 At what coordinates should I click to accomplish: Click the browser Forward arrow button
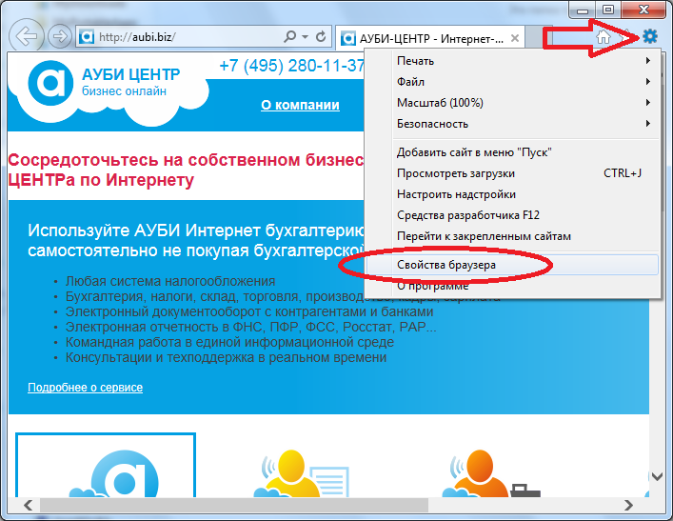tap(59, 36)
